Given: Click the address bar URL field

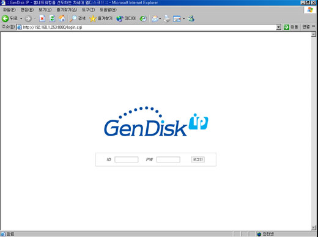Looking at the screenshot, I should 149,27.
